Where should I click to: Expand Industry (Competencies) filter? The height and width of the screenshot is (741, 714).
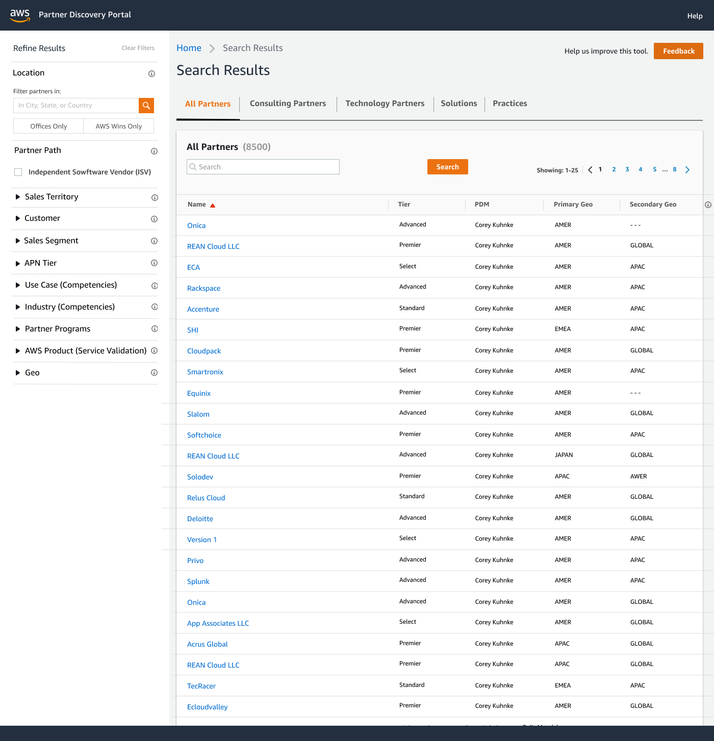point(18,307)
